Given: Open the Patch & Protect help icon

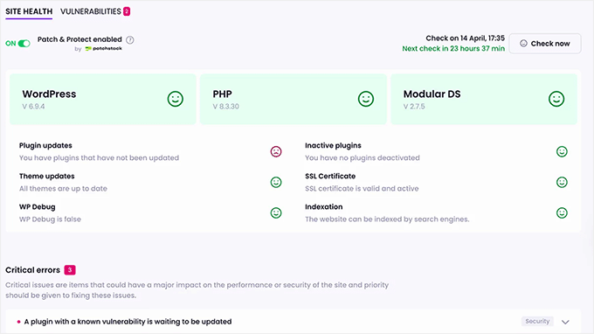Looking at the screenshot, I should [x=130, y=40].
